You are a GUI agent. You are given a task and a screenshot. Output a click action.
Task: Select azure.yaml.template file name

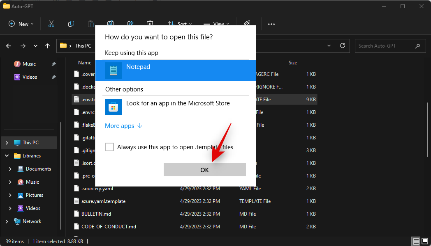coord(103,201)
